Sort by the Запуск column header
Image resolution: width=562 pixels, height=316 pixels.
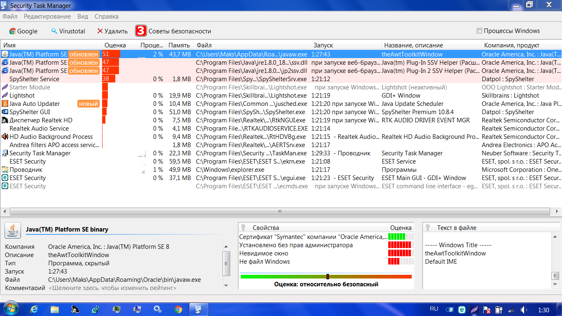coord(346,45)
